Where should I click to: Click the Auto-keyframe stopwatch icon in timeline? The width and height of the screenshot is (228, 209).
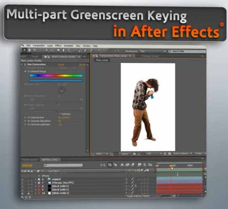pyautogui.click(x=145, y=165)
